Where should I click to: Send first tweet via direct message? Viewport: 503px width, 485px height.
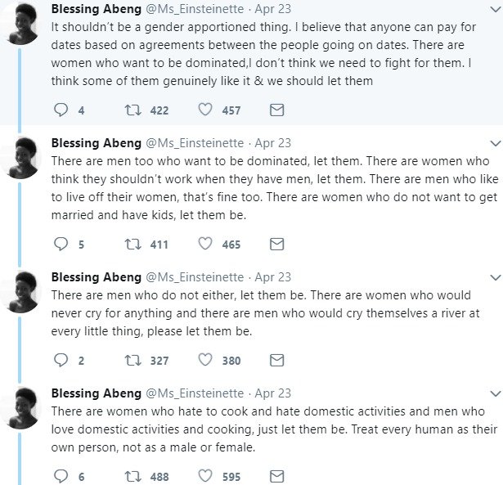pos(276,110)
